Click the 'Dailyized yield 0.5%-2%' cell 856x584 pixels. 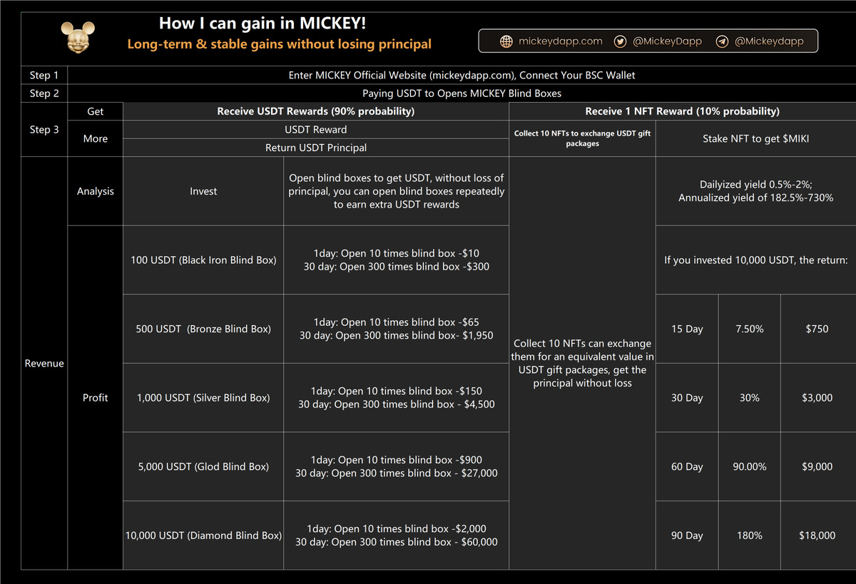point(755,191)
